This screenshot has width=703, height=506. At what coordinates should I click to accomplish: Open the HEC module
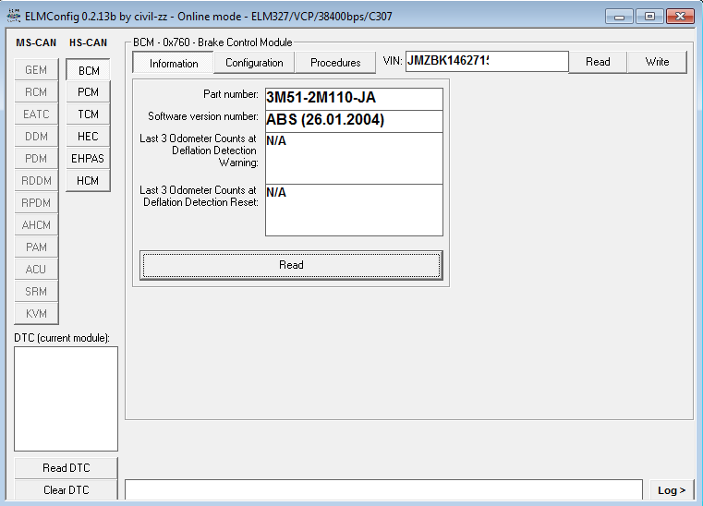(88, 137)
